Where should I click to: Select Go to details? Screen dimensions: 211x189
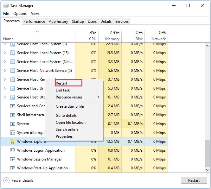[74, 116]
